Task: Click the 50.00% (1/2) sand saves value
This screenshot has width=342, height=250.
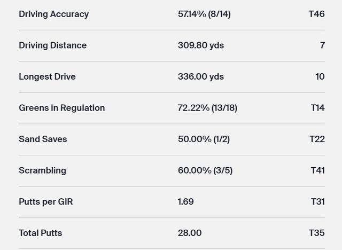Action: [x=204, y=139]
